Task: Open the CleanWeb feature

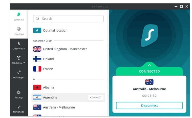Action: click(19, 46)
